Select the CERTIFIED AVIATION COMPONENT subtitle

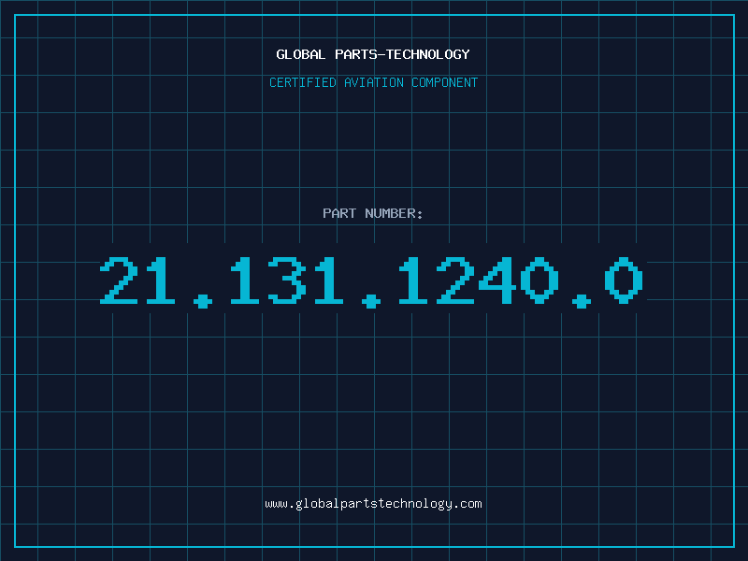(373, 82)
